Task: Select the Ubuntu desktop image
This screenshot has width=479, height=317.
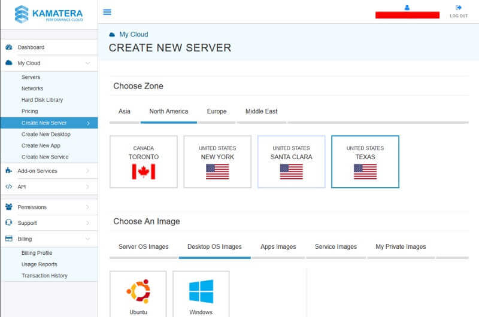Action: pyautogui.click(x=138, y=294)
